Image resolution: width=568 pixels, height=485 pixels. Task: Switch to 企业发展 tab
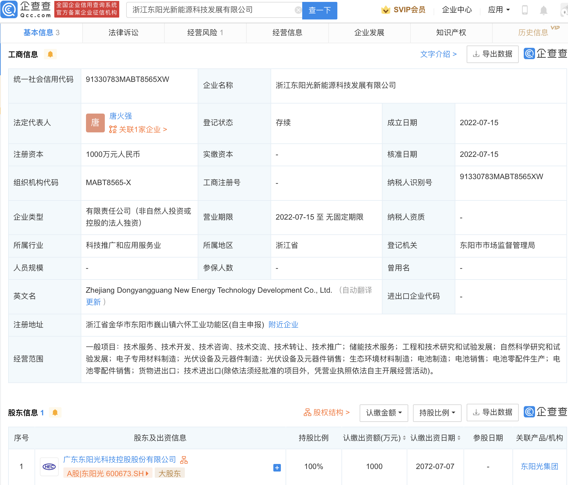pyautogui.click(x=369, y=33)
